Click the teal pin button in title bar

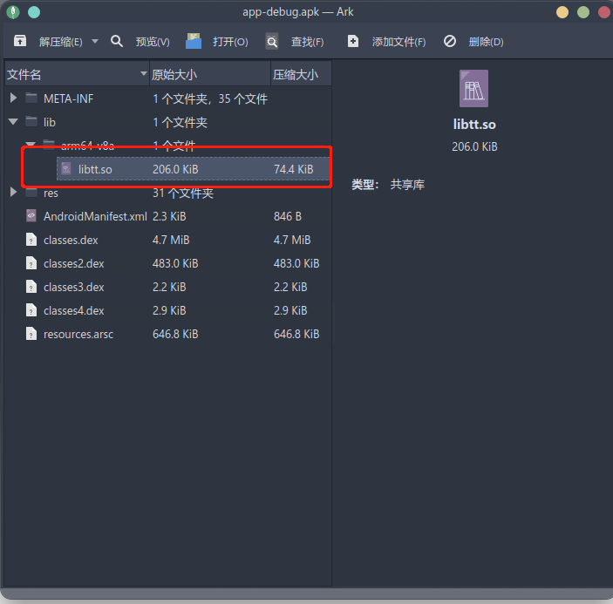(34, 12)
